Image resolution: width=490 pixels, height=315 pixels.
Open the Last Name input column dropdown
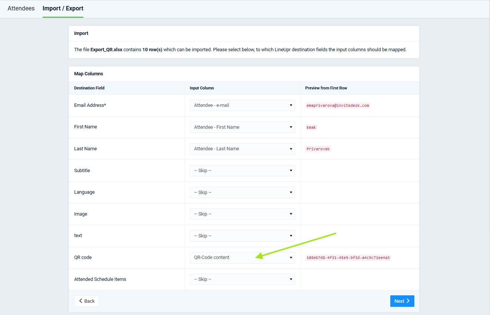[x=242, y=149]
